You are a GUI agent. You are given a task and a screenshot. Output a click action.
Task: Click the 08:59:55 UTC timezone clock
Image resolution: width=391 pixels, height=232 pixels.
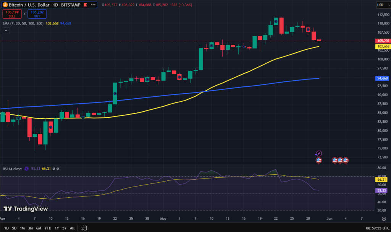point(378,228)
